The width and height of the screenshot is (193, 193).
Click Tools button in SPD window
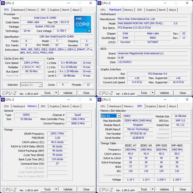(x=144, y=189)
